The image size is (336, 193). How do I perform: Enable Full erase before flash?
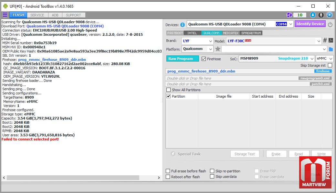coord(168,171)
